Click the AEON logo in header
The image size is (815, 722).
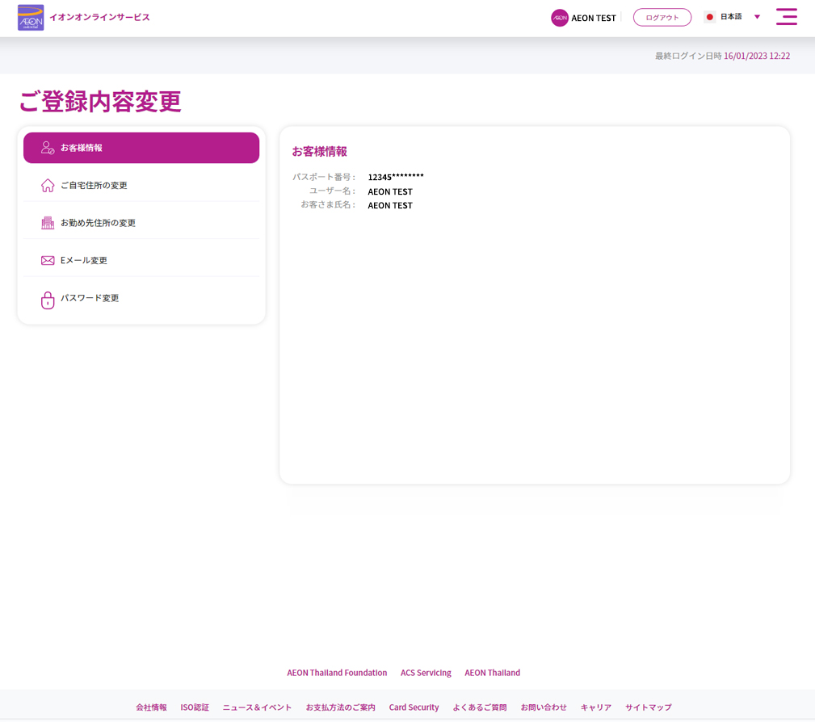click(x=31, y=18)
